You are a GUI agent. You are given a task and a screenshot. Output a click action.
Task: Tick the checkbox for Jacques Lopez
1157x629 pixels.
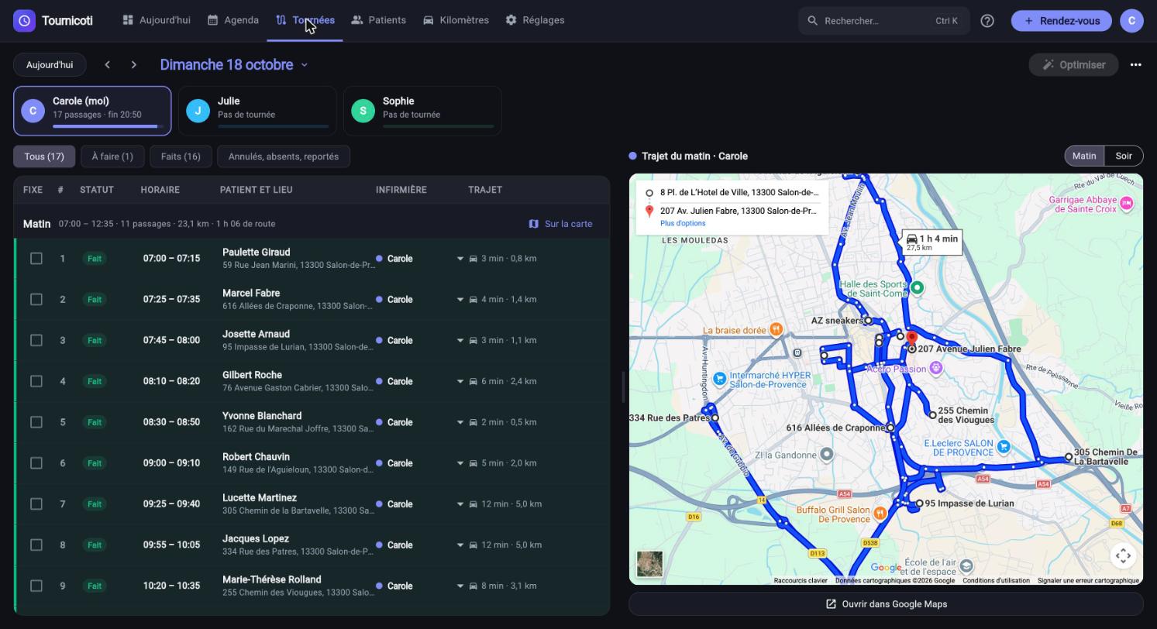(x=36, y=545)
